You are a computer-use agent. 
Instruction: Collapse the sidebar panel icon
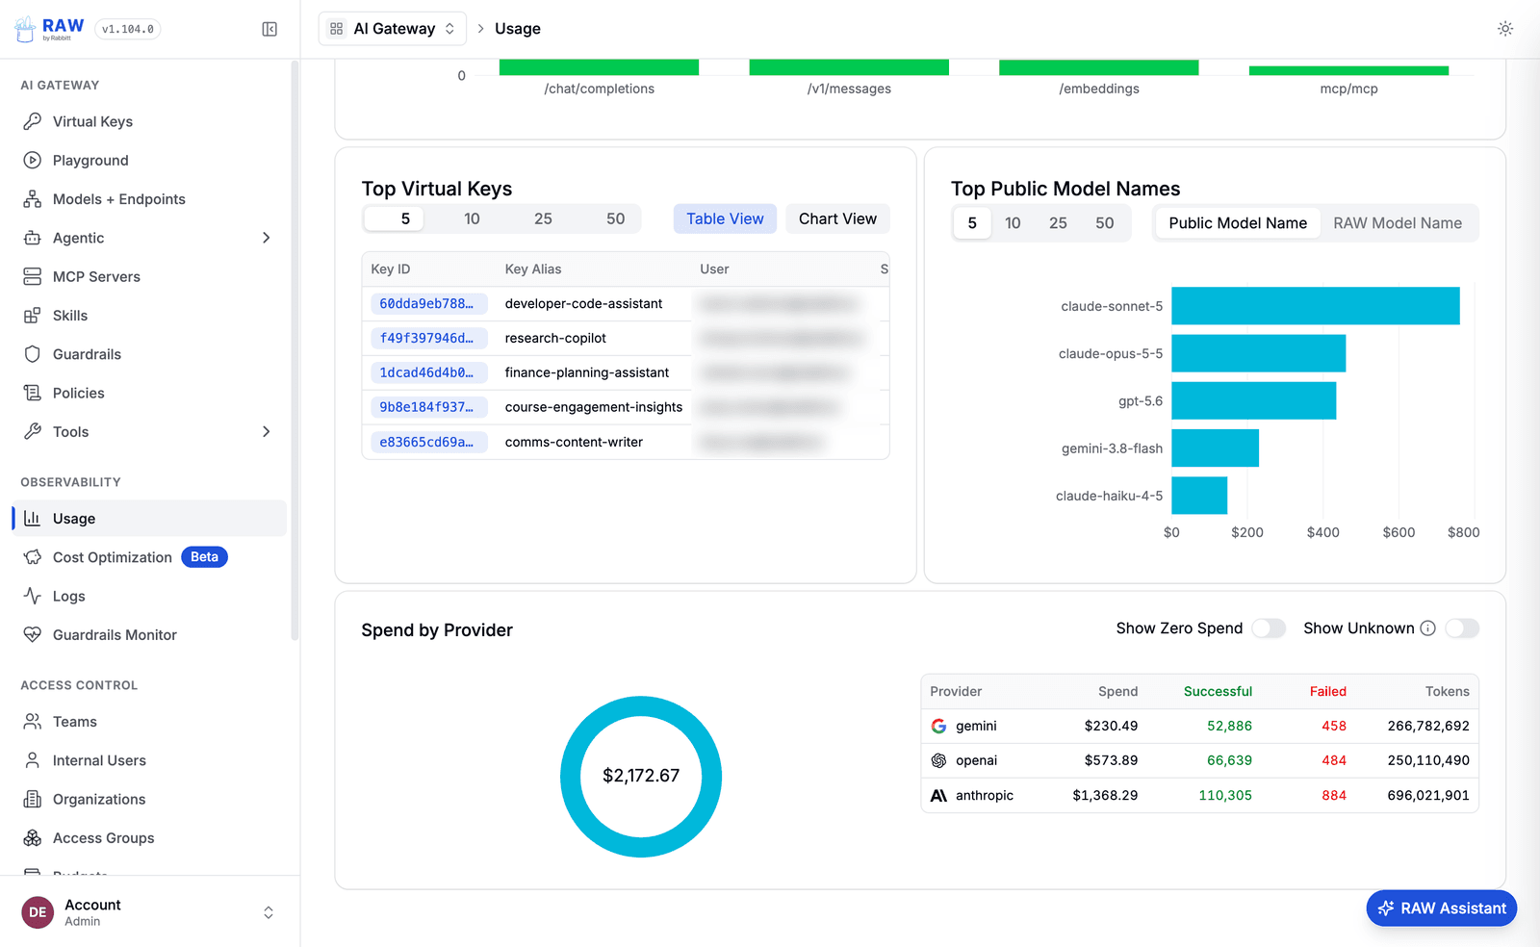pyautogui.click(x=269, y=29)
